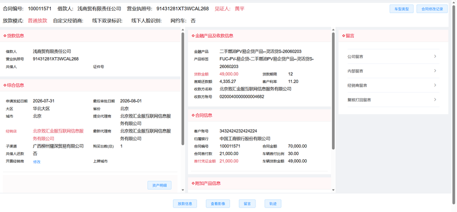Open the 车型类型 button
This screenshot has width=457, height=212.
coord(402,9)
